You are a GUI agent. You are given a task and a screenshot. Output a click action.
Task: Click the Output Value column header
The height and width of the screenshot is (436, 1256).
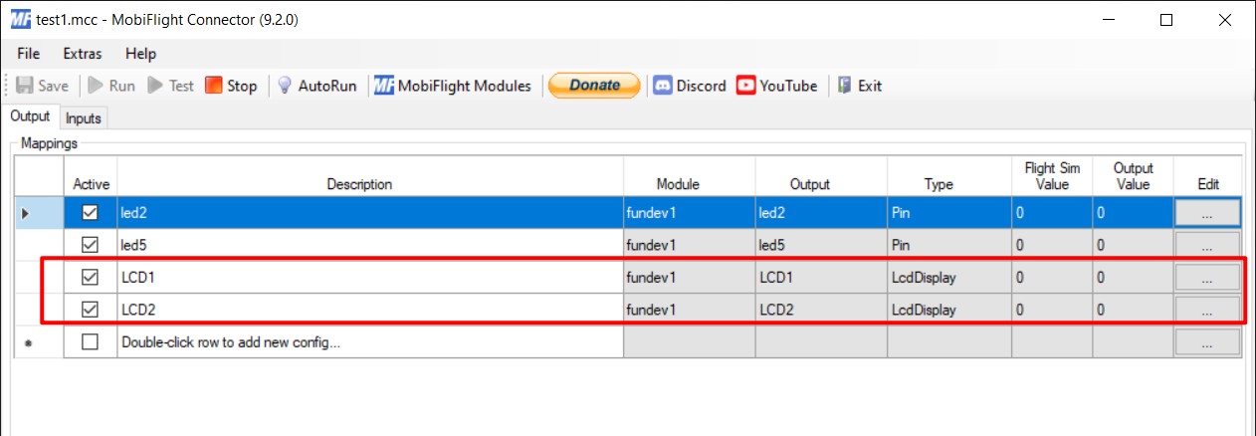[x=1133, y=176]
